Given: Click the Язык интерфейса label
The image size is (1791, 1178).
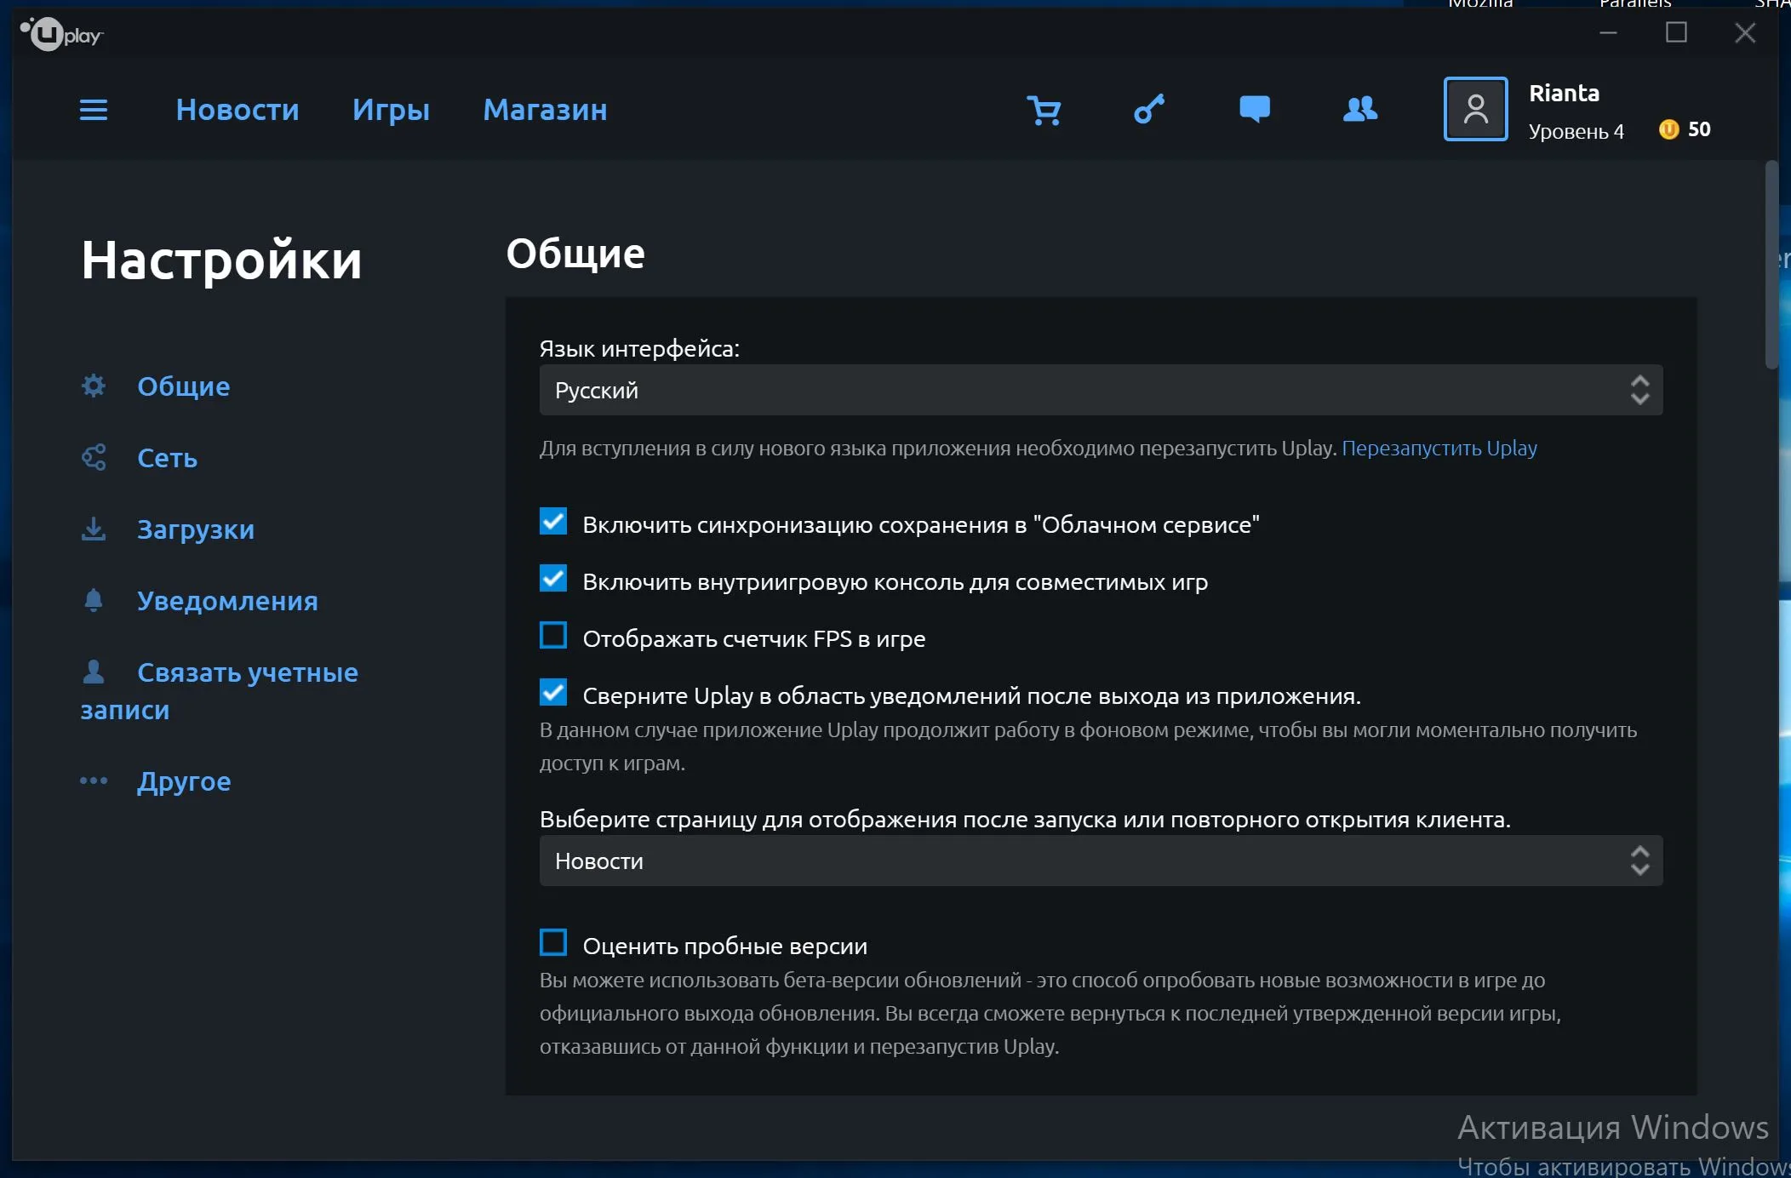Looking at the screenshot, I should (x=639, y=348).
